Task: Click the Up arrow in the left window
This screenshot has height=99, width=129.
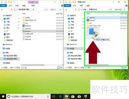Action: tap(12, 10)
